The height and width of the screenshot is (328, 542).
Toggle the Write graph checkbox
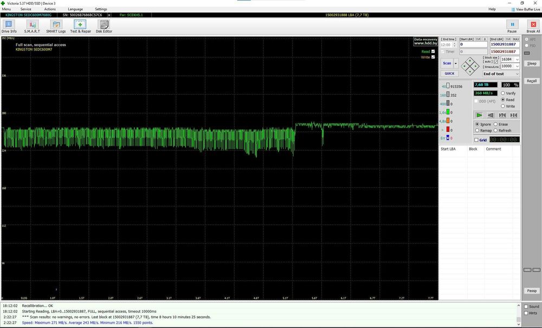tap(433, 57)
